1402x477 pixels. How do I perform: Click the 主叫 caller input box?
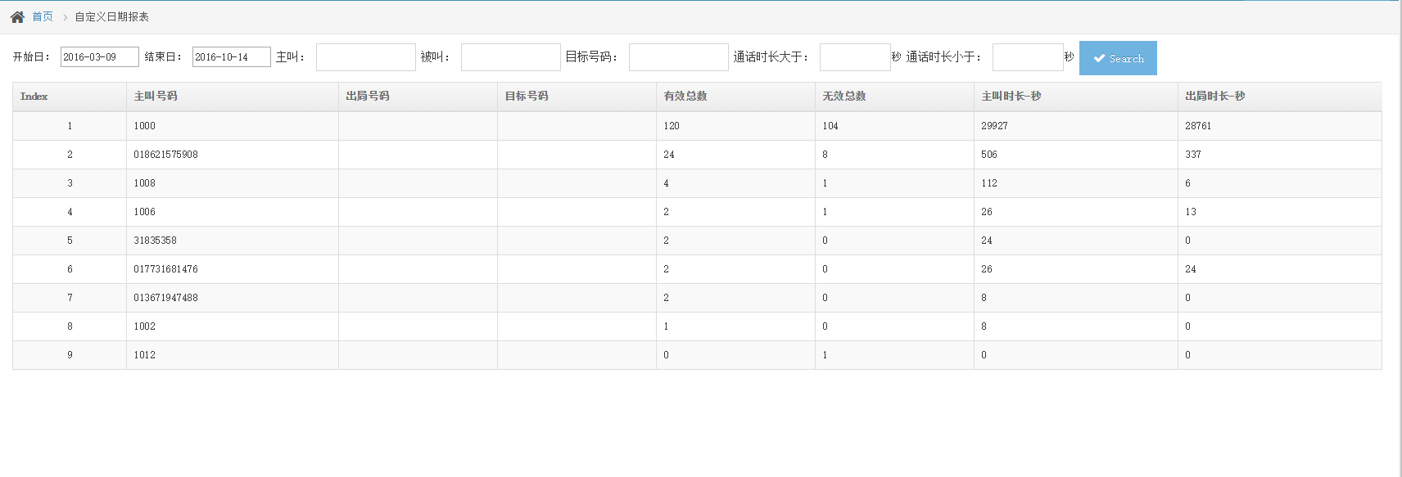[365, 57]
